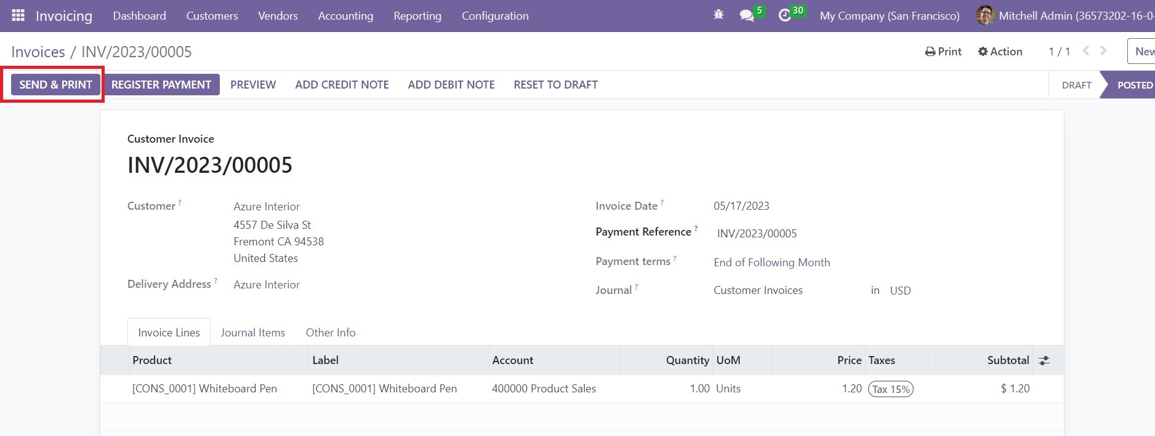The width and height of the screenshot is (1155, 436).
Task: Open the apps grid menu icon
Action: (x=18, y=15)
